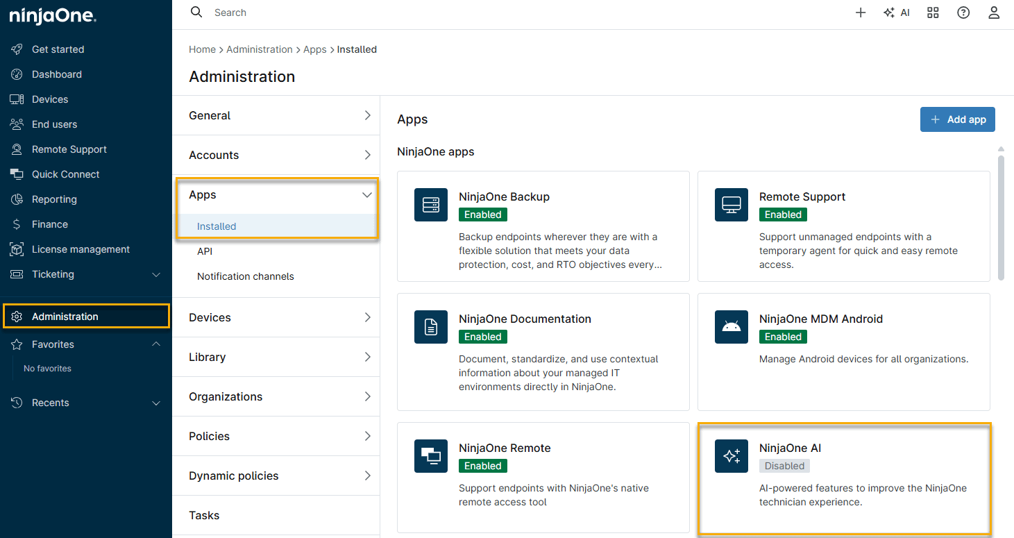The width and height of the screenshot is (1014, 538).
Task: Select API under Apps
Action: coord(205,251)
